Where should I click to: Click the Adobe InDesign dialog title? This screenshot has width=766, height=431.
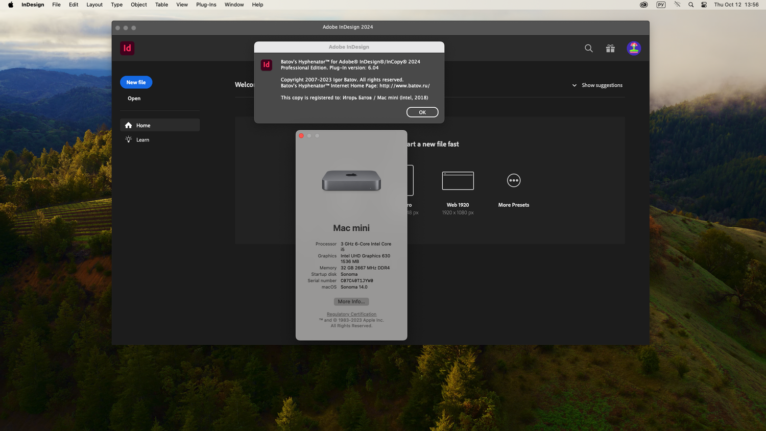[349, 47]
